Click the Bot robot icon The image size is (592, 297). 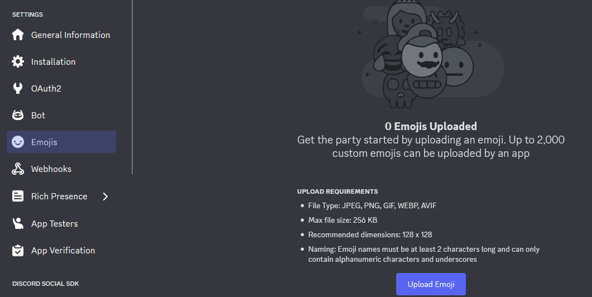coord(18,115)
